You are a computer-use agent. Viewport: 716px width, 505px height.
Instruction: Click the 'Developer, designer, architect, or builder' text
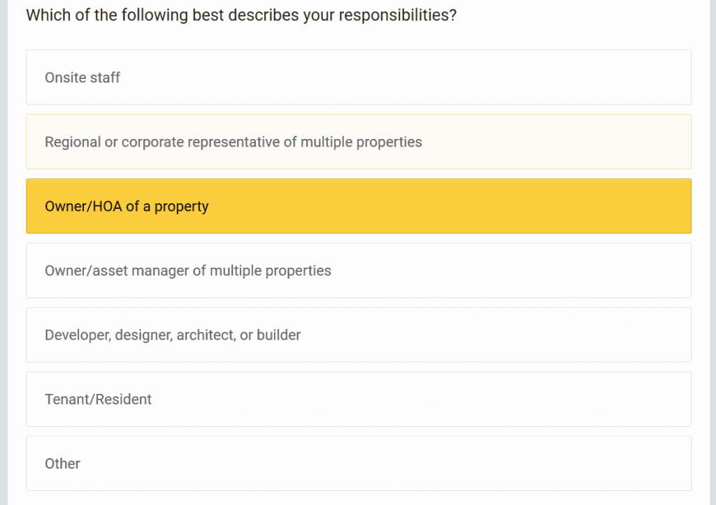(173, 335)
